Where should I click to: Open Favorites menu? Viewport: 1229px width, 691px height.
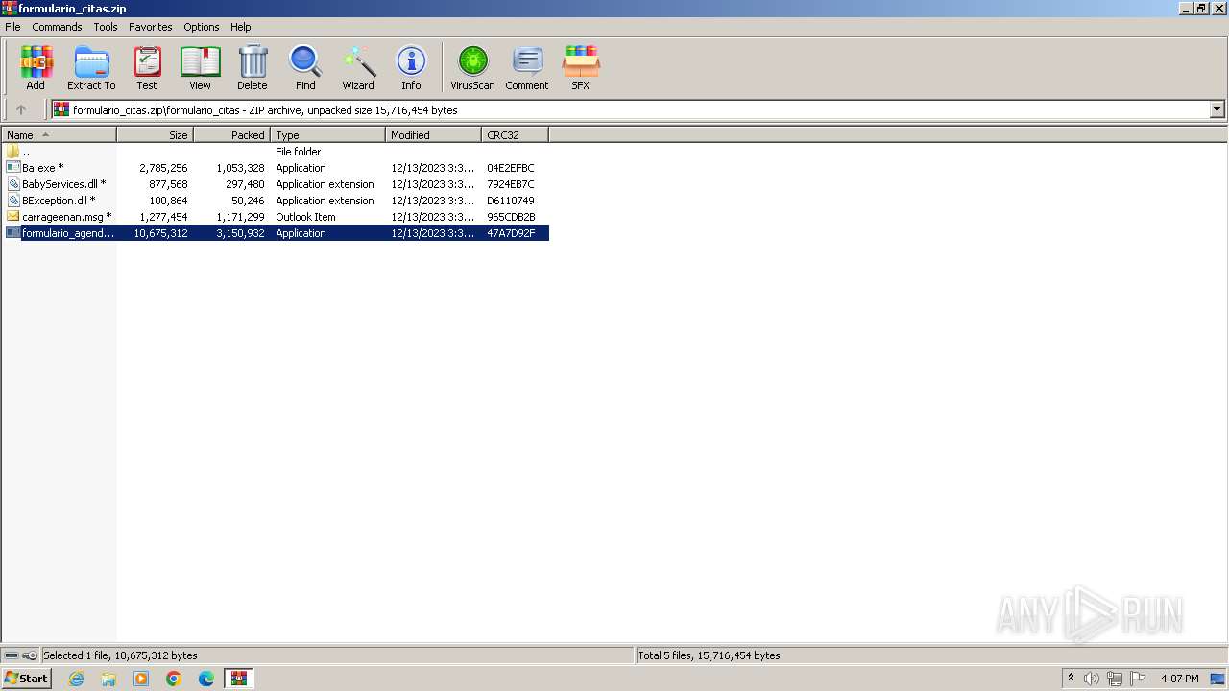click(x=151, y=27)
